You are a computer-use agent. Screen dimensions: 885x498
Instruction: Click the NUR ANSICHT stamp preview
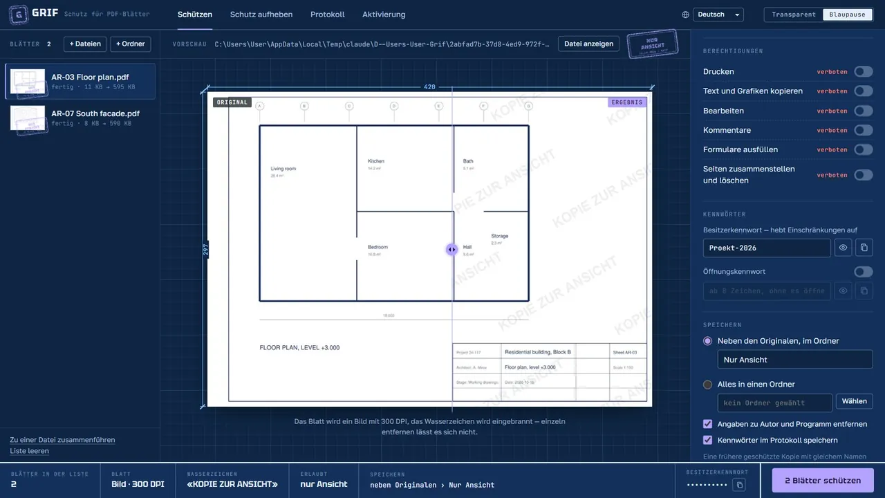tap(651, 44)
